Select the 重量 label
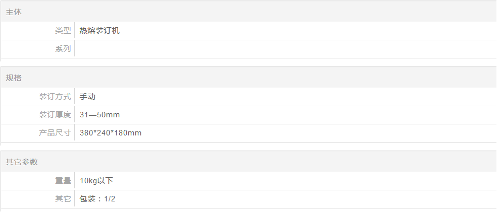The height and width of the screenshot is (215, 503). (x=63, y=181)
